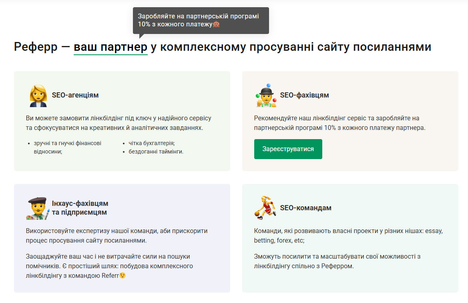Click the basketball player emoji near SEO-командам
468x303 pixels.
[265, 207]
